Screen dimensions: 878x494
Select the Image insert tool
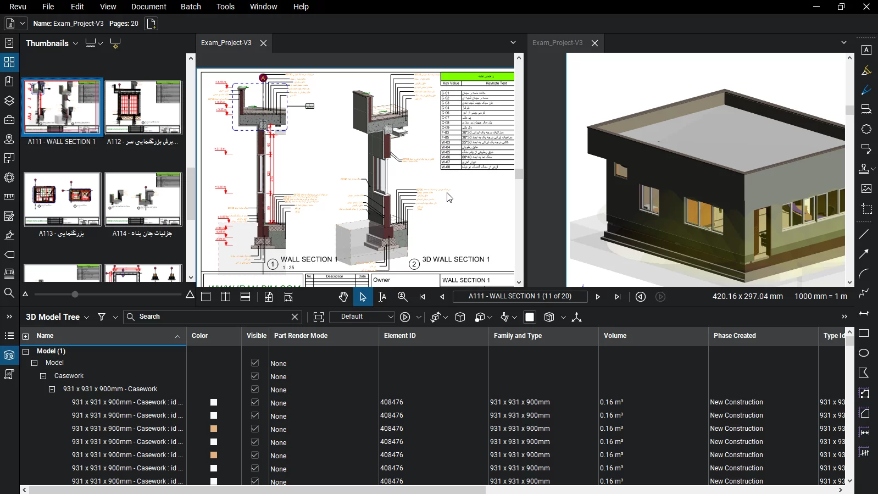[866, 188]
